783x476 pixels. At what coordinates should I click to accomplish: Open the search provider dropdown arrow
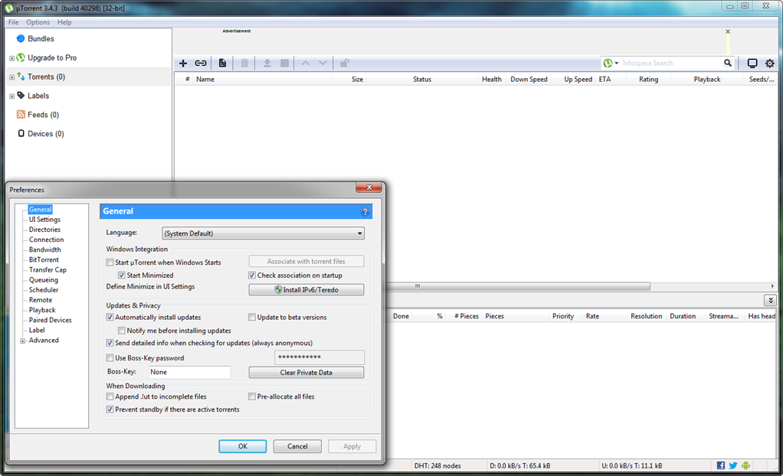pyautogui.click(x=617, y=63)
